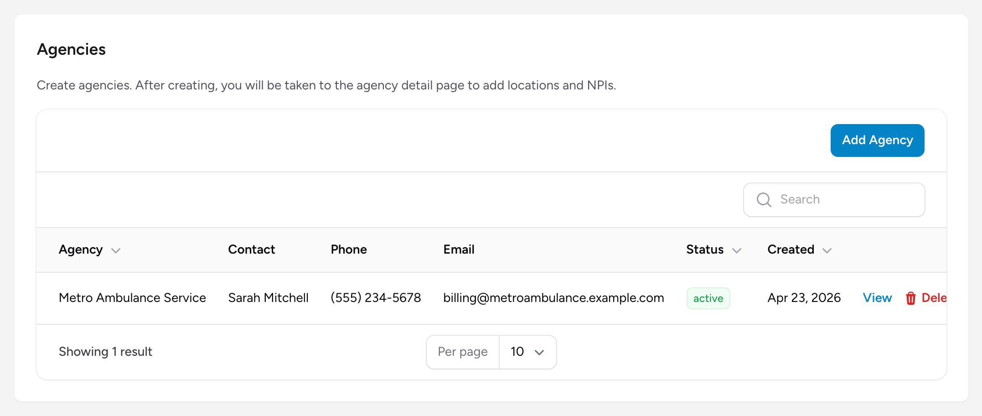Click the Add Agency button
The image size is (982, 416).
click(x=877, y=140)
